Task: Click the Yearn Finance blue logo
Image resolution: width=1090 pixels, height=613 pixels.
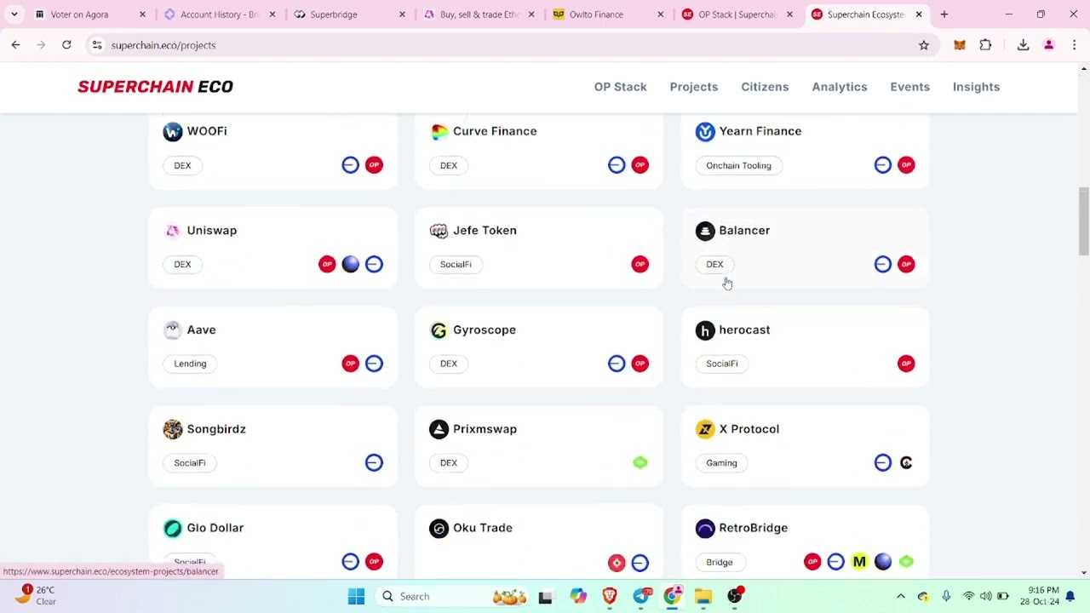Action: [x=705, y=131]
